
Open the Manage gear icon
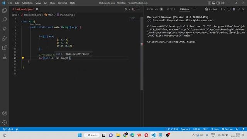[x=5, y=122]
